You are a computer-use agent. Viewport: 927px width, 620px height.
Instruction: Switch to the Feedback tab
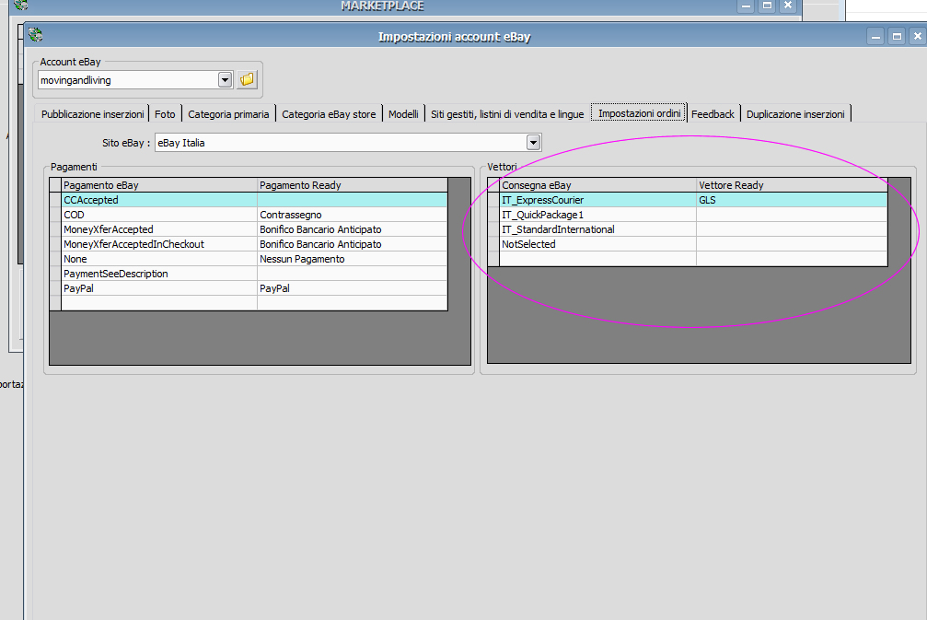pos(713,114)
